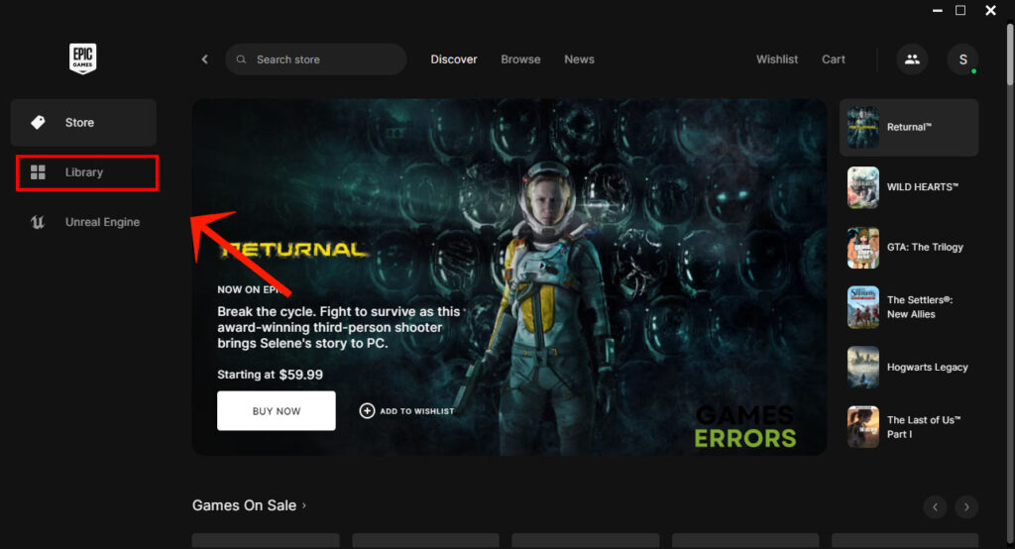Open Library via its grid icon
Screen dimensions: 1015x549
[x=38, y=172]
